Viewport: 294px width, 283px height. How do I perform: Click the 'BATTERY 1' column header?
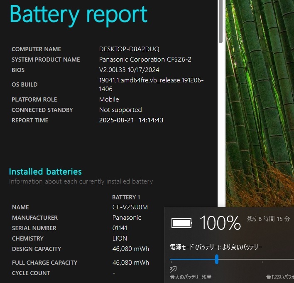point(126,197)
